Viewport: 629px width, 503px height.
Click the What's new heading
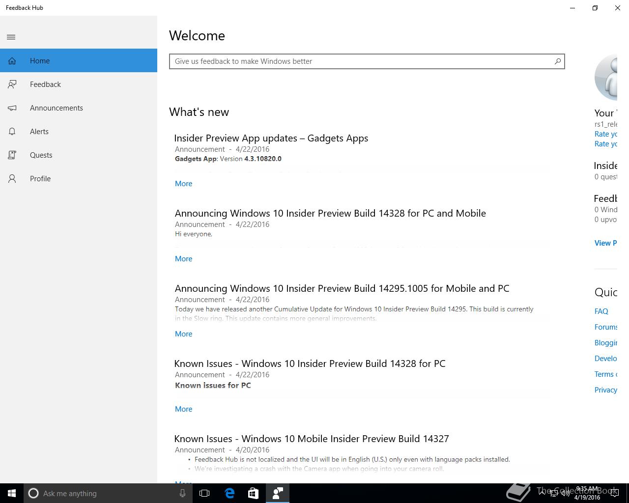(x=199, y=112)
